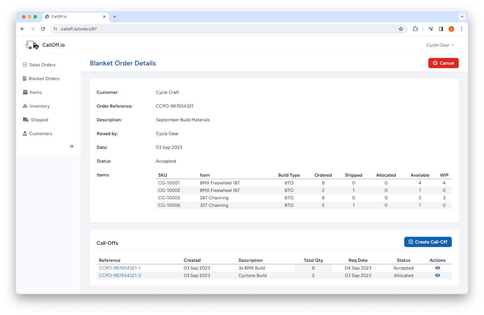484x315 pixels.
Task: Close the CallOff.io tab
Action: (x=104, y=17)
